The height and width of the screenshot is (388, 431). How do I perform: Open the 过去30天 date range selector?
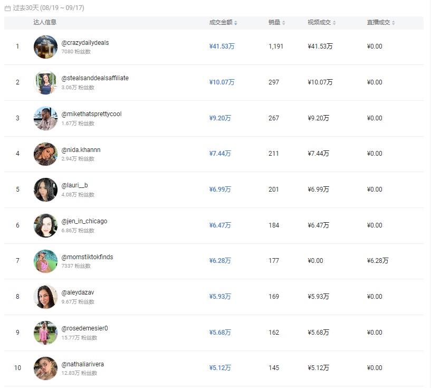coord(47,8)
